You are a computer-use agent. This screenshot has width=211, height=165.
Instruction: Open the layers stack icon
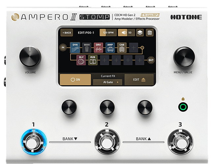click(x=140, y=33)
